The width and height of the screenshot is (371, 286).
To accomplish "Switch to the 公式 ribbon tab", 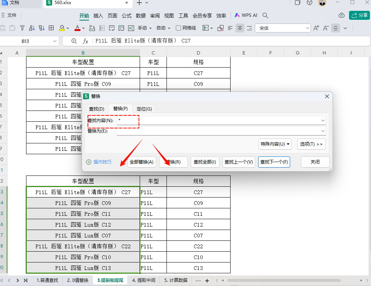I will (127, 16).
